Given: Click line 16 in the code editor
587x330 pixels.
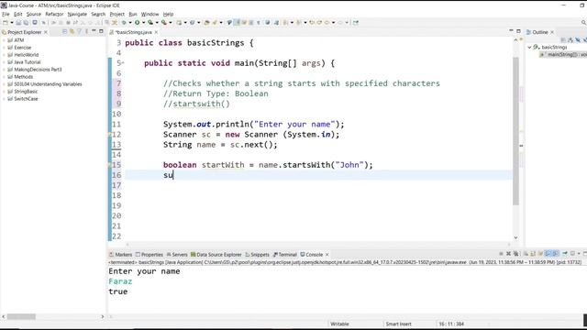Looking at the screenshot, I should [x=318, y=175].
